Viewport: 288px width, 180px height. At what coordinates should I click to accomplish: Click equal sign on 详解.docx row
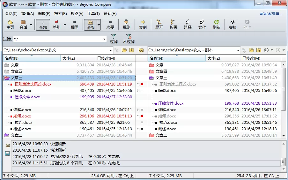pyautogui.click(x=142, y=110)
